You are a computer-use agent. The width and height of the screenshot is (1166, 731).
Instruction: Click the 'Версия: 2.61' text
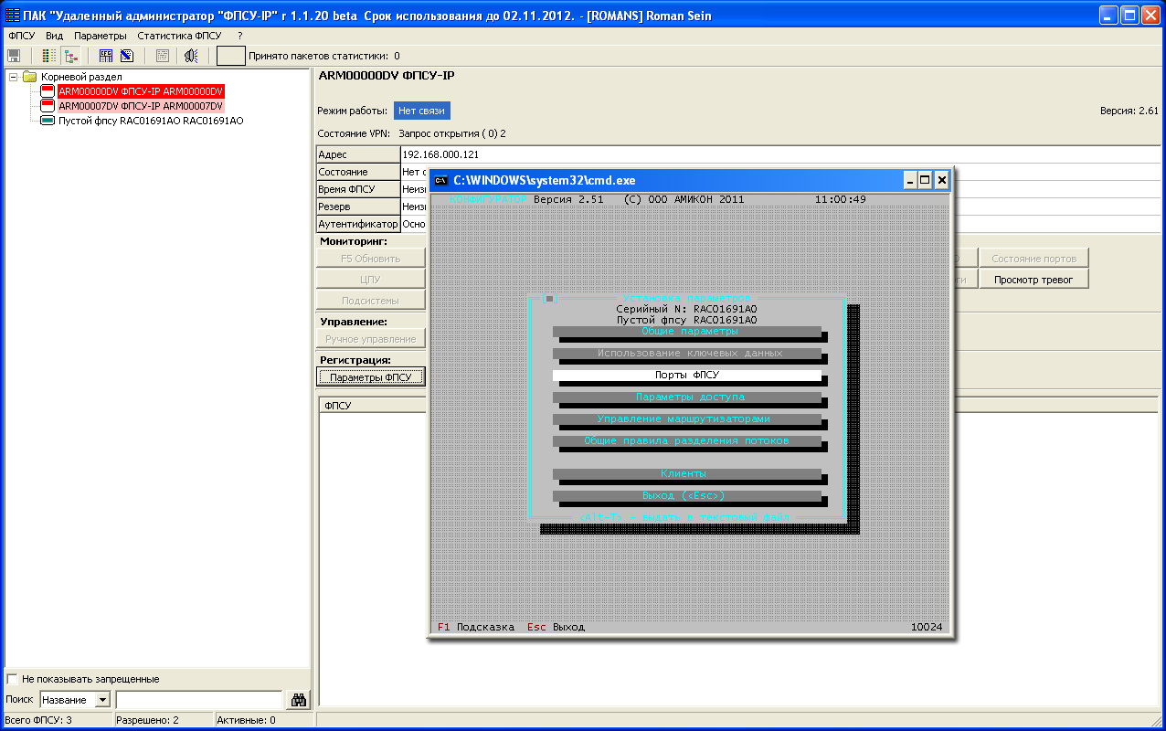click(x=1129, y=111)
